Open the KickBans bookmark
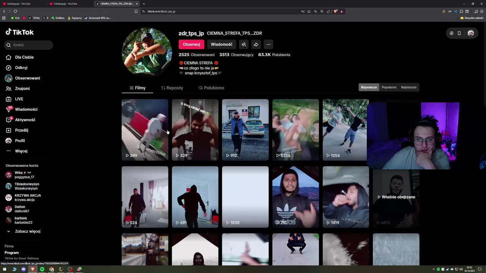Screen dimensions: 486x273 tap(58, 18)
